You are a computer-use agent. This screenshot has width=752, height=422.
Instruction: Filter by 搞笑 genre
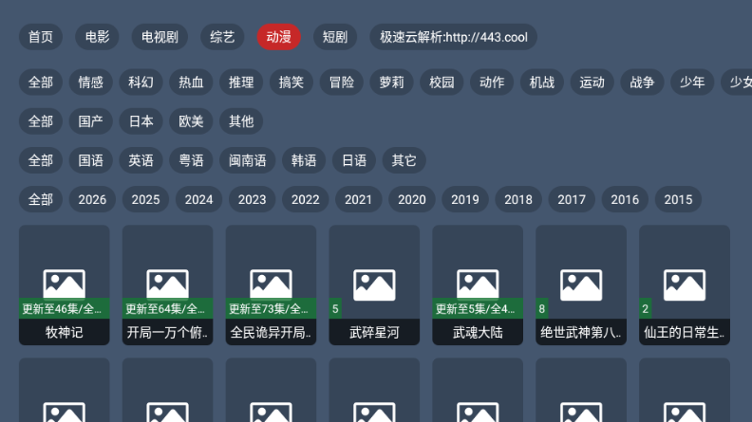pos(291,83)
